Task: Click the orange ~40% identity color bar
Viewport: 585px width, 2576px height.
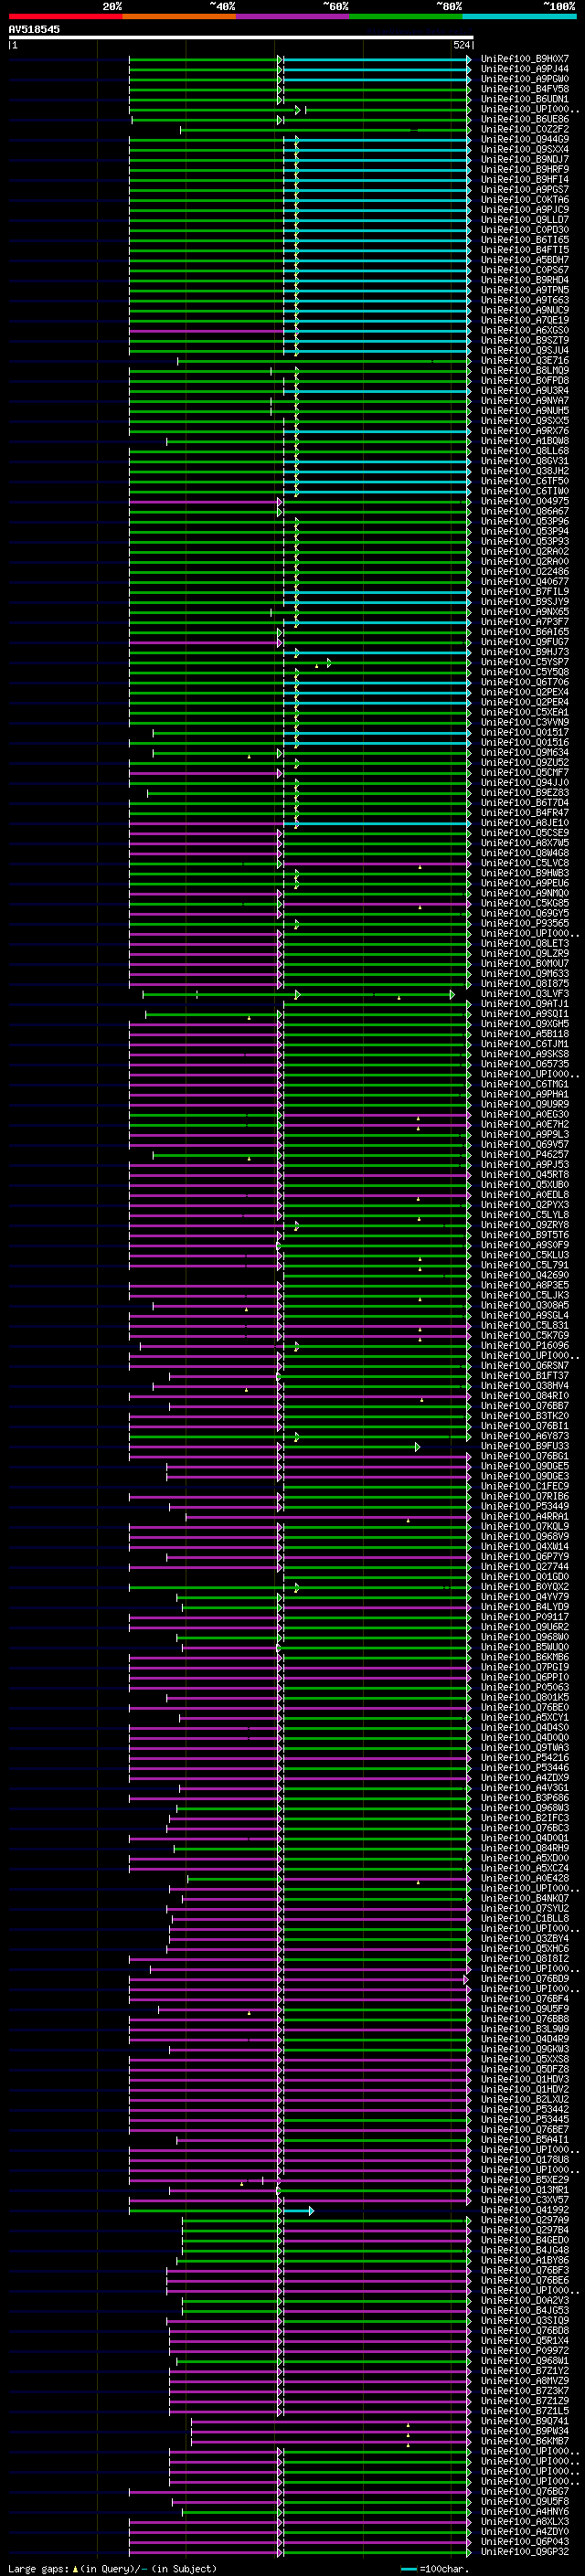Action: (179, 16)
